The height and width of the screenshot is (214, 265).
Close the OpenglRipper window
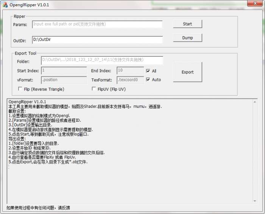[256, 3]
